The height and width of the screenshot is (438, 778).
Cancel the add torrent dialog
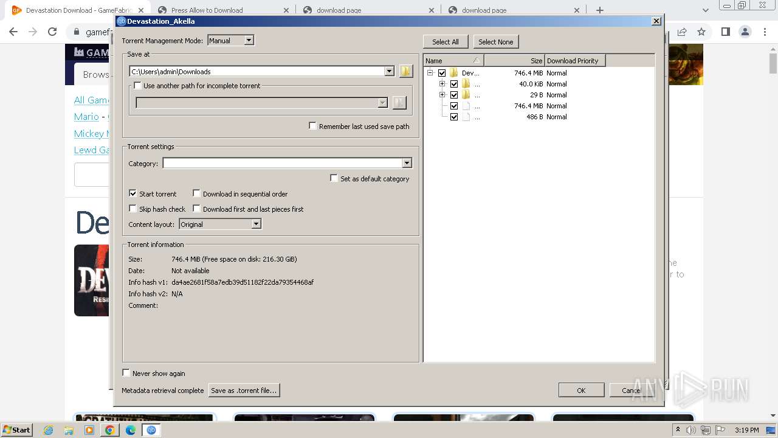632,390
